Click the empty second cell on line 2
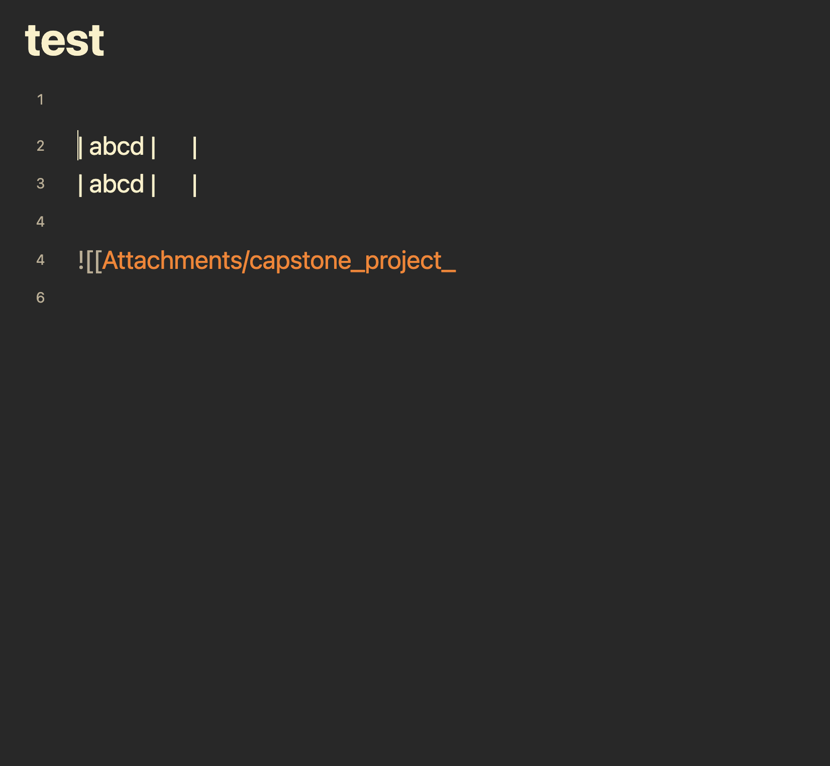This screenshot has height=766, width=830. (x=174, y=147)
